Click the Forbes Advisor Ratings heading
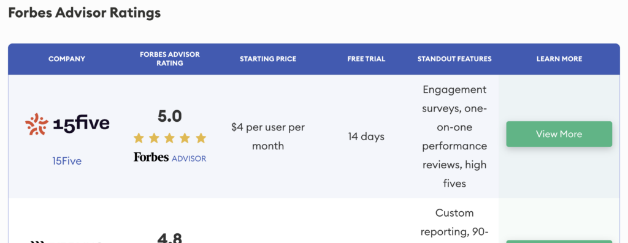The image size is (628, 243). click(85, 13)
